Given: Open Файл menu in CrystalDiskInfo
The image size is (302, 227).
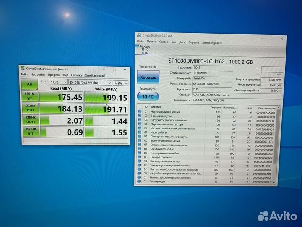Looking at the screenshot, I should pos(141,41).
